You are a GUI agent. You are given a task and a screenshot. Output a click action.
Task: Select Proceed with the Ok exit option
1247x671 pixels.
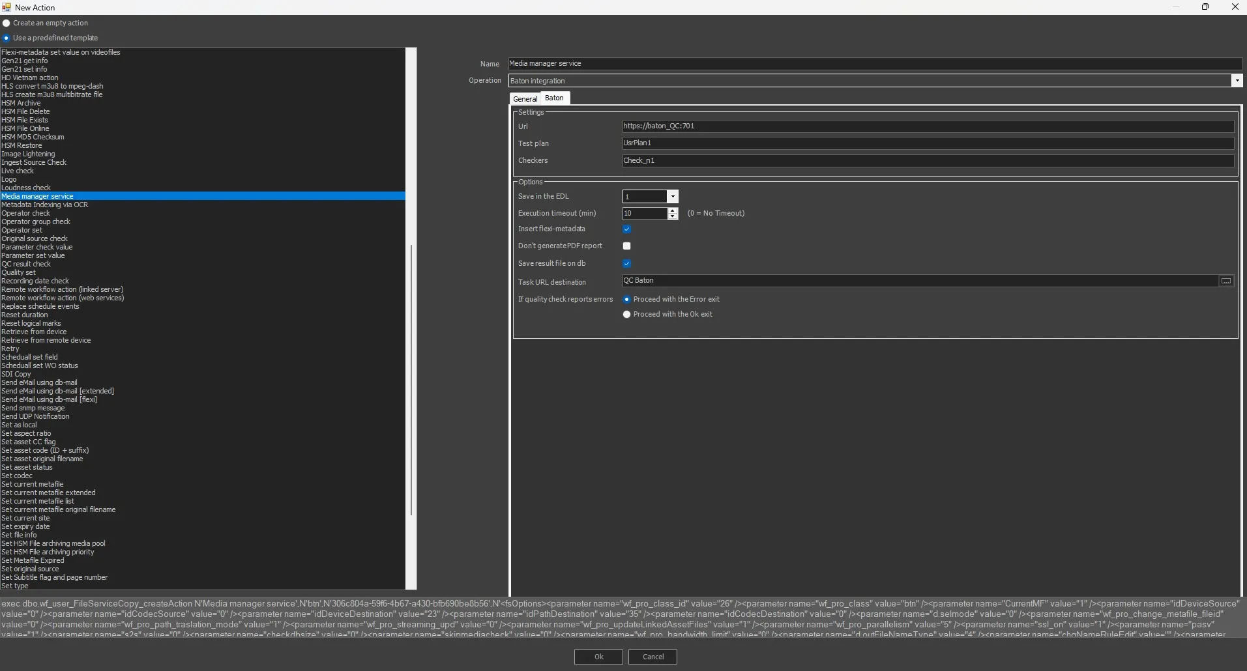[627, 315]
